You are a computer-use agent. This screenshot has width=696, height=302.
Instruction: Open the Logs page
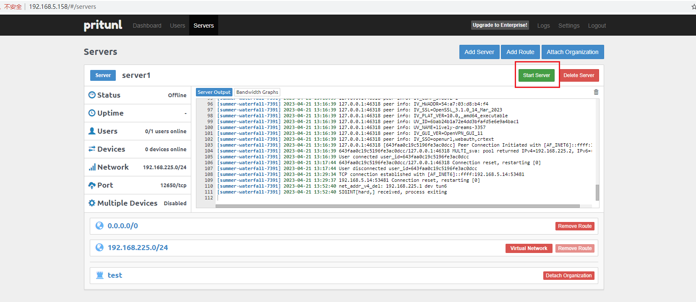click(x=543, y=26)
